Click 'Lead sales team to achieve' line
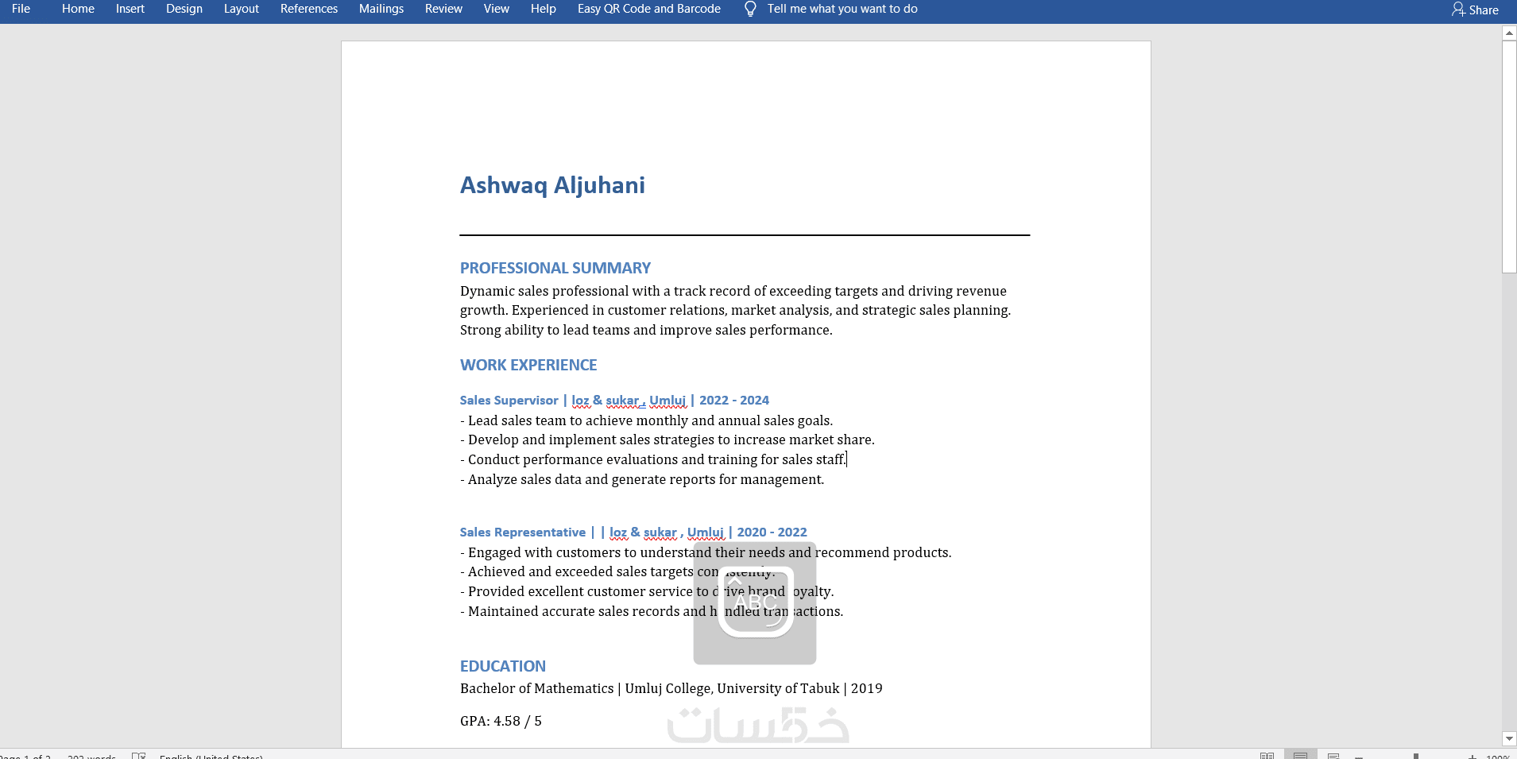The image size is (1517, 759). coord(647,420)
